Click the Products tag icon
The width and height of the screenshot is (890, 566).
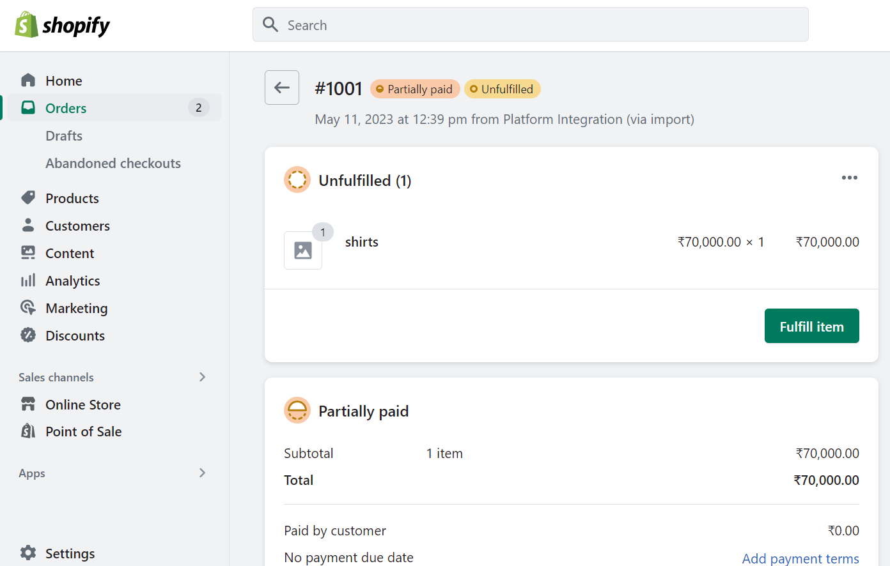[28, 198]
